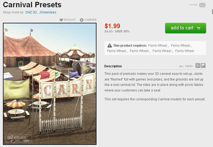Click the cart icon inside the green button
Image resolution: width=213 pixels, height=147 pixels.
[198, 28]
